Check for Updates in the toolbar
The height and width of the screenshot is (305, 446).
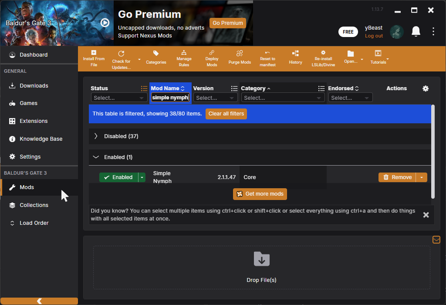pos(121,60)
